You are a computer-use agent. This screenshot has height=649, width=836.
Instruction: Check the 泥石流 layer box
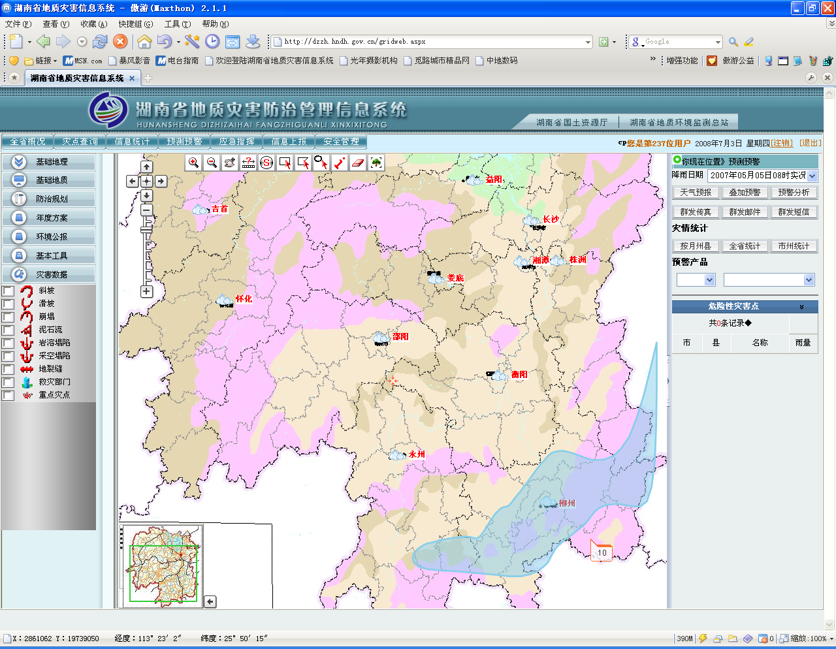pyautogui.click(x=8, y=330)
